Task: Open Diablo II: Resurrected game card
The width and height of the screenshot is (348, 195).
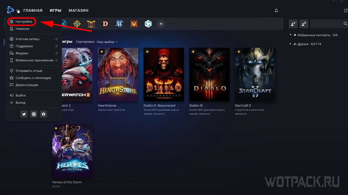Action: click(164, 74)
